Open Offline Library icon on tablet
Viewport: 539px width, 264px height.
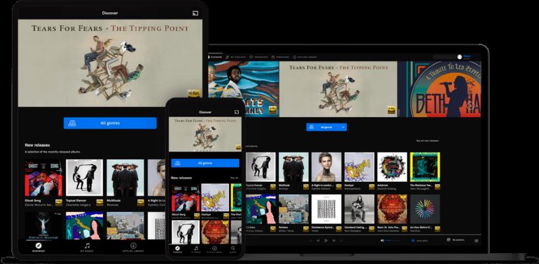(133, 246)
